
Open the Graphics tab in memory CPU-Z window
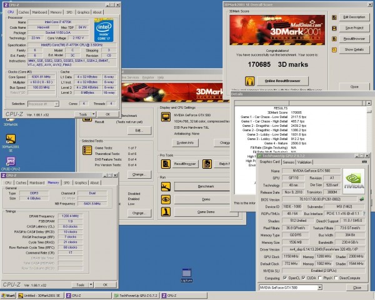[81, 182]
